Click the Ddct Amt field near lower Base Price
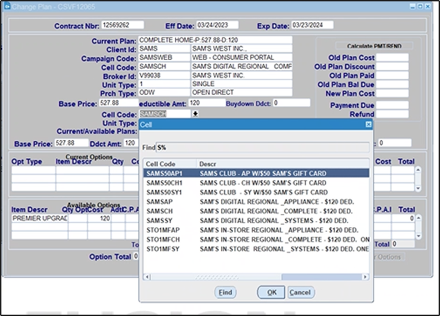The height and width of the screenshot is (316, 440). tap(130, 143)
